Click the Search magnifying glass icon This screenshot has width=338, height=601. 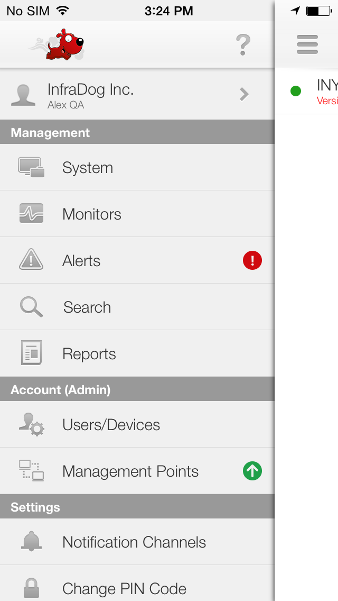coord(31,307)
